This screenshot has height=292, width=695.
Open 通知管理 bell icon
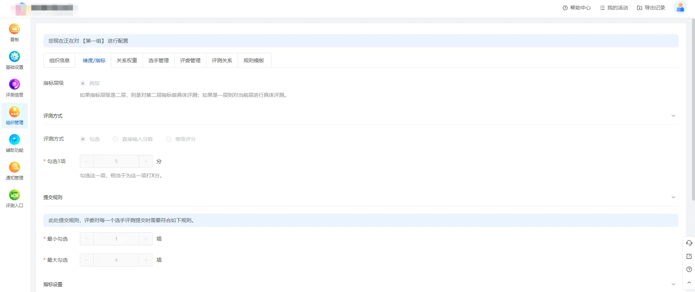point(15,167)
